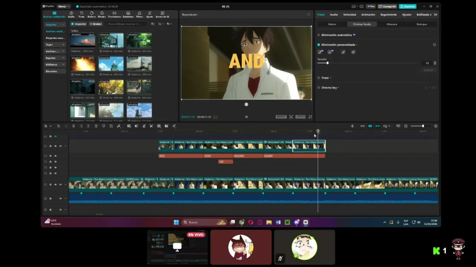Select the plain brush tool
The image size is (476, 267).
point(343,52)
